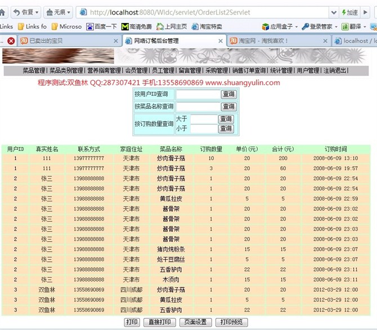Image resolution: width=377 pixels, height=330 pixels.
Task: Click the page icon in address bar
Action: point(83,12)
